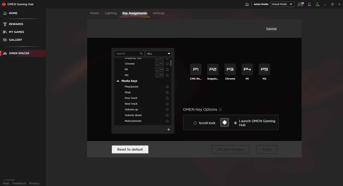
Task: Select M1 in the assignment list
Action: [x=126, y=70]
